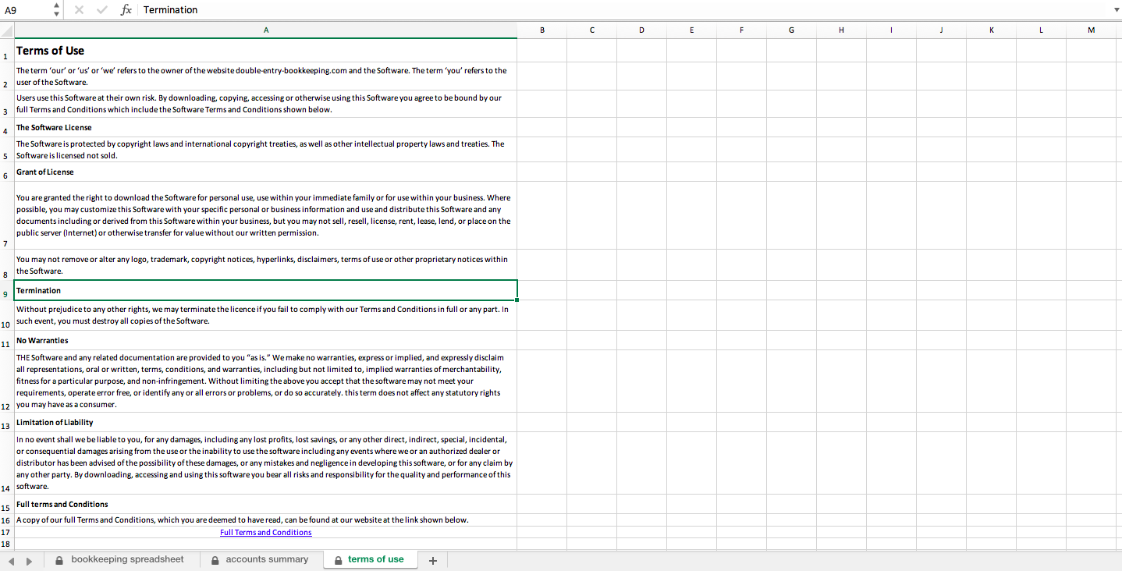This screenshot has height=571, width=1122.
Task: Open the 'Full Terms and Conditions' hyperlink
Action: tap(266, 532)
